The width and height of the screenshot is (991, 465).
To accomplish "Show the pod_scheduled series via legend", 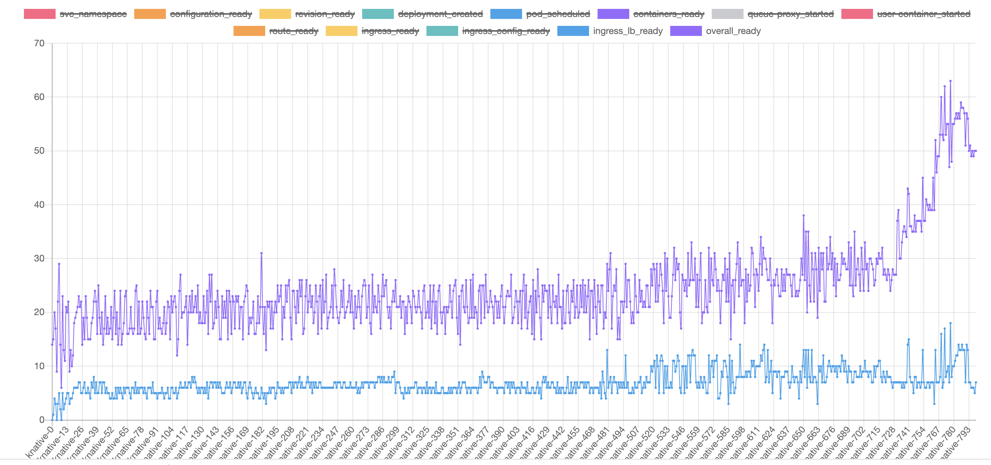I will pos(558,14).
